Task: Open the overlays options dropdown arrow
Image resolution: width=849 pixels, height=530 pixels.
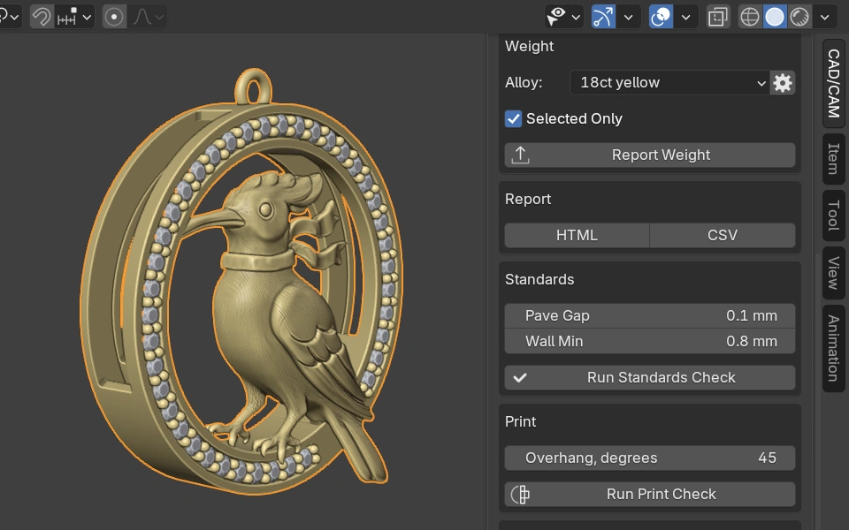Action: click(x=686, y=17)
